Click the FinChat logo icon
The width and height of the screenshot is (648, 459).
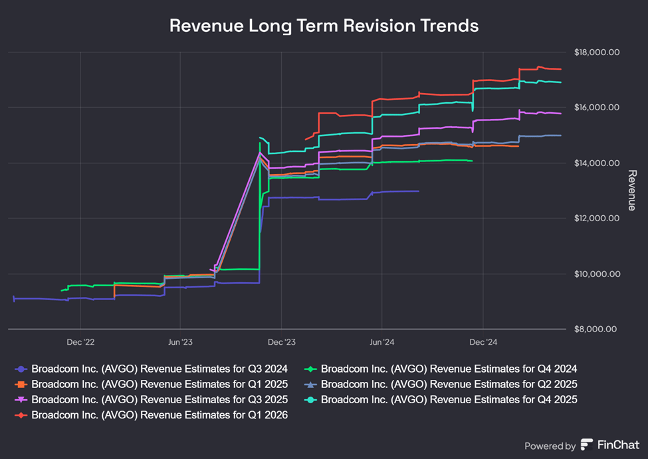[x=587, y=445]
